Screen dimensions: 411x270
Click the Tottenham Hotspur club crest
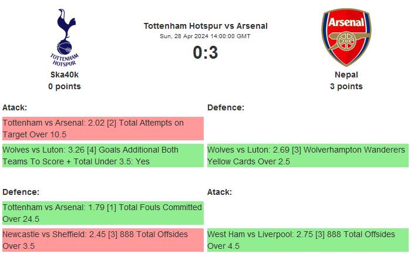65,37
